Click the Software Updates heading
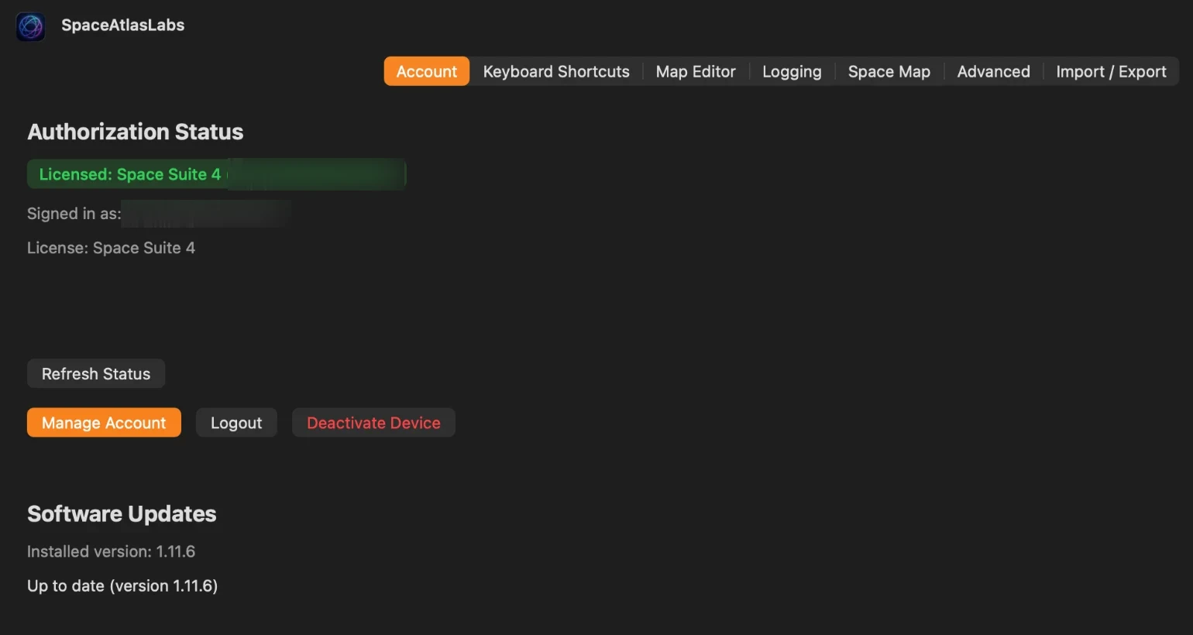 [x=122, y=513]
